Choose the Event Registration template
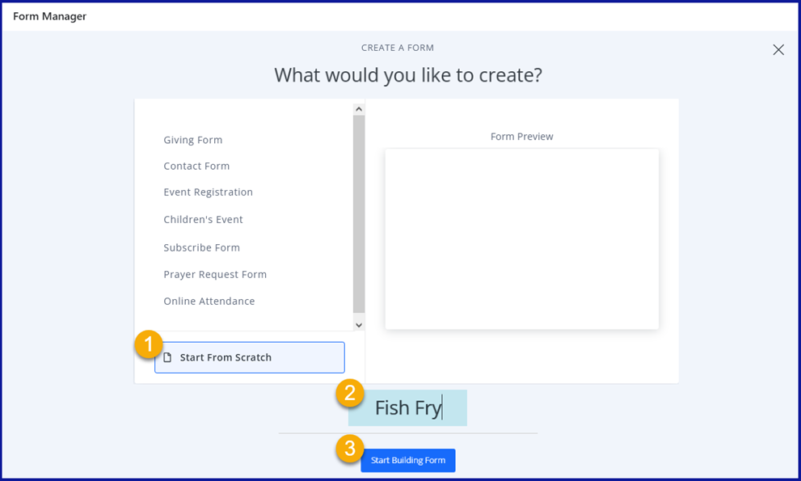 [x=208, y=192]
